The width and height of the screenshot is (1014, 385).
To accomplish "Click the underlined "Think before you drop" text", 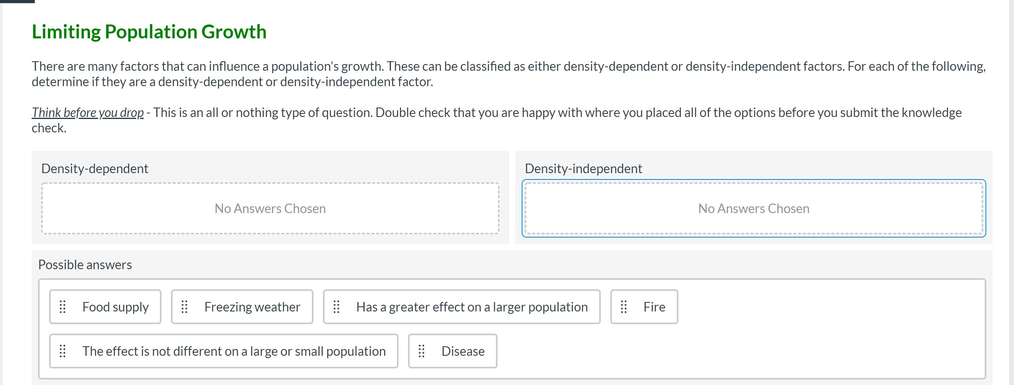I will point(87,112).
